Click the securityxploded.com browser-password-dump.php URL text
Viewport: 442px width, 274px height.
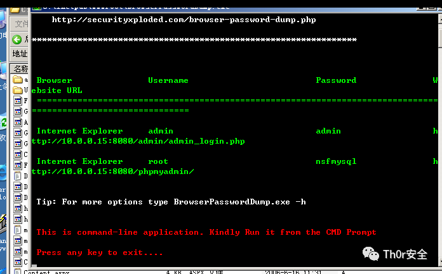[x=184, y=20]
